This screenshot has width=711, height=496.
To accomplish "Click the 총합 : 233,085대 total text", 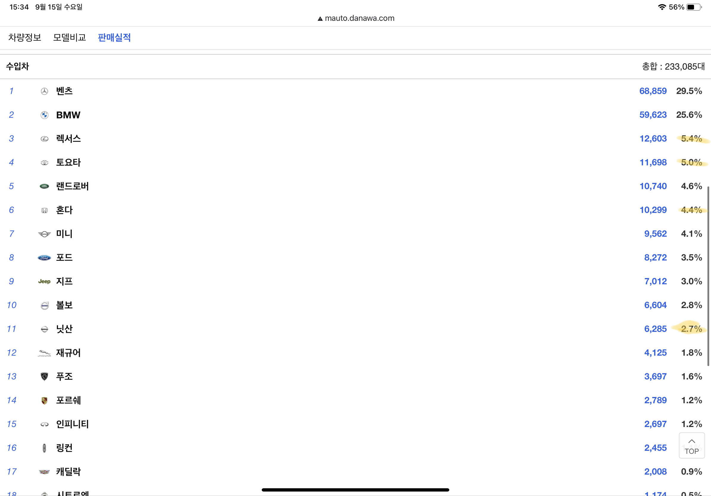I will pos(673,67).
